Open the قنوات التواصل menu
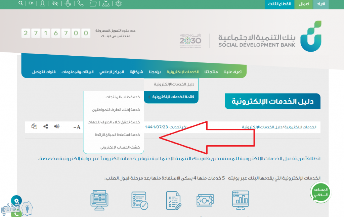The width and height of the screenshot is (344, 217). [44, 72]
